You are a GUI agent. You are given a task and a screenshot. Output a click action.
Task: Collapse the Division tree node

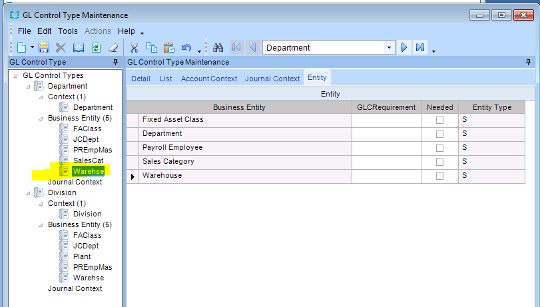(x=28, y=193)
